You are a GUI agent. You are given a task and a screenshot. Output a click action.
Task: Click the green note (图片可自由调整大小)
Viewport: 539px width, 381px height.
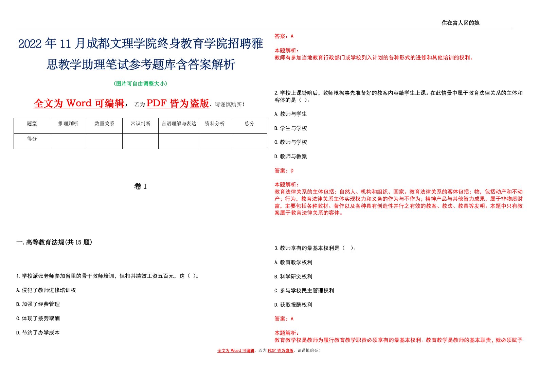coord(141,84)
